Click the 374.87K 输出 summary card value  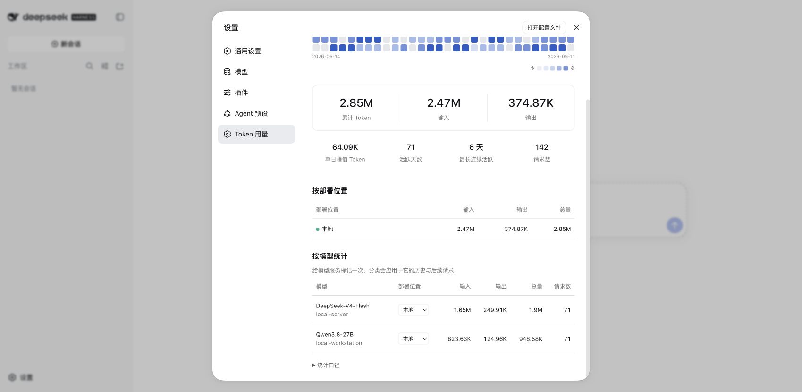(x=531, y=103)
